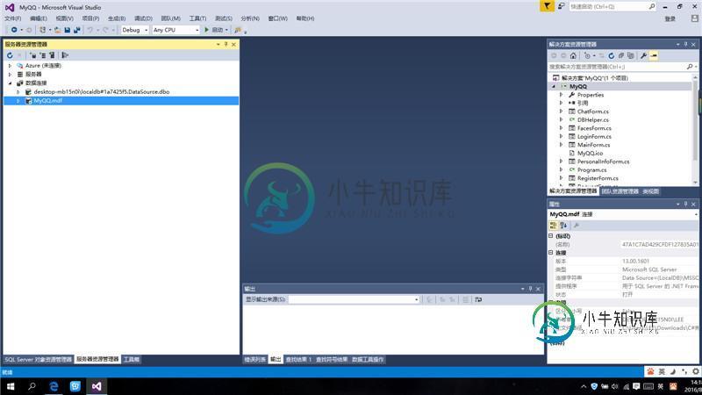Click the Alphabetical sort icon in Properties panel
Screen dimensions: 702x395
point(563,226)
